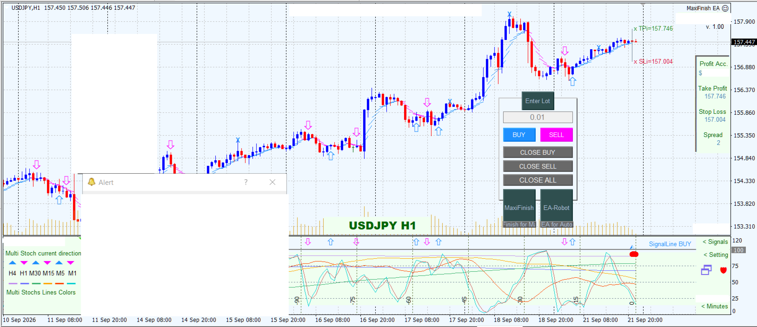Click the CLOSE ALL button
The image size is (757, 327).
coord(538,180)
